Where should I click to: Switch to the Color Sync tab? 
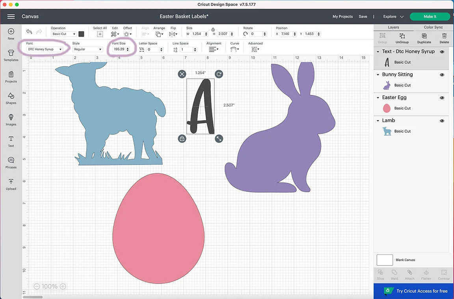click(x=433, y=27)
